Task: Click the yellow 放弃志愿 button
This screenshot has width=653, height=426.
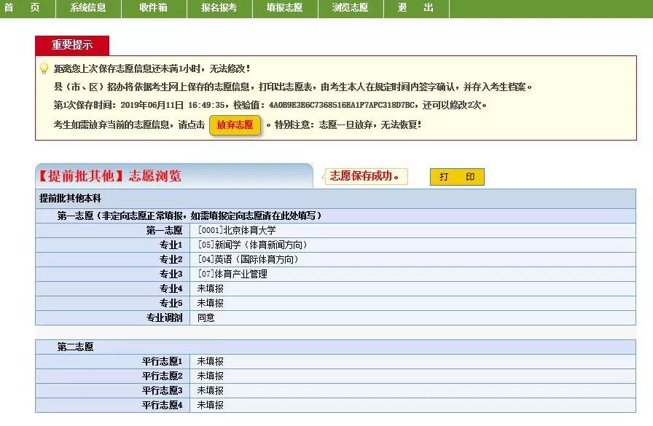Action: click(235, 125)
